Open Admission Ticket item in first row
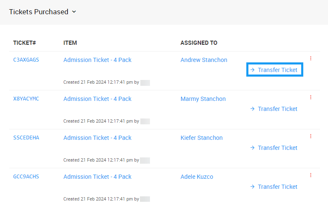 tap(97, 60)
